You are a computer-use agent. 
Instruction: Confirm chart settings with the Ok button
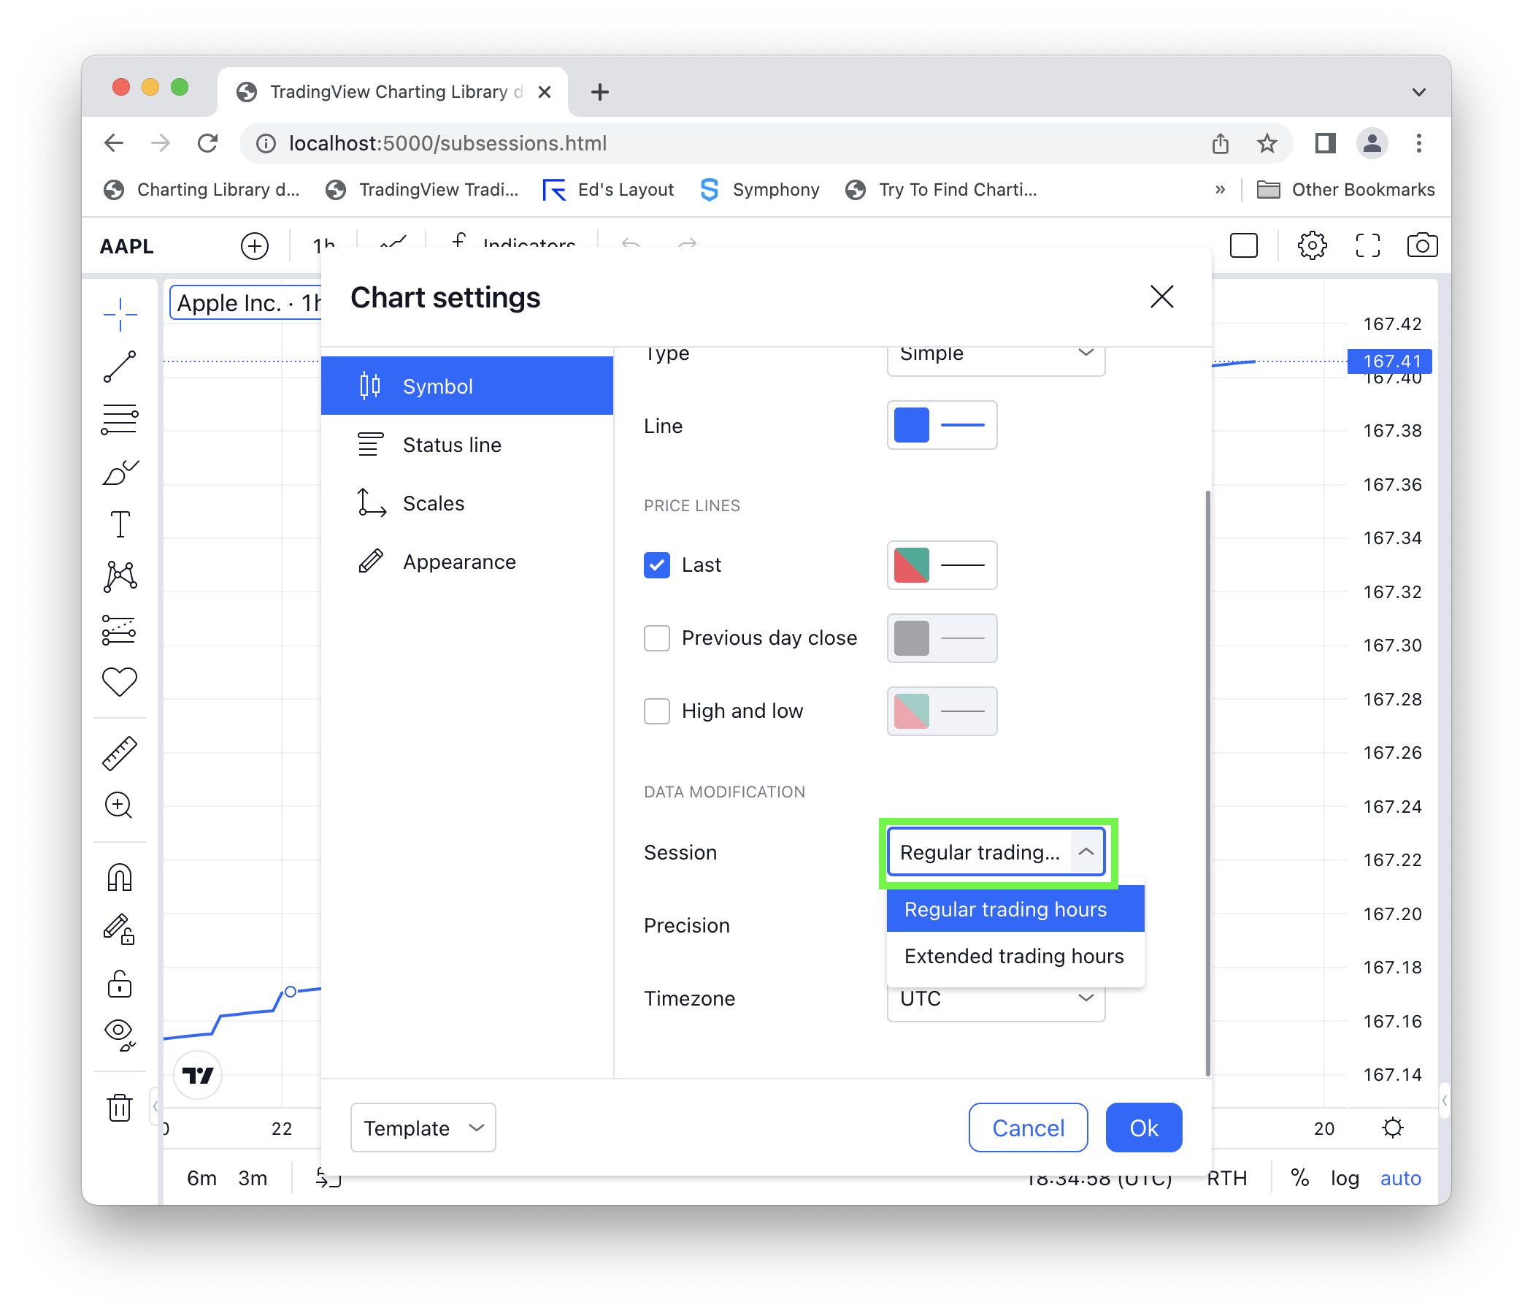click(1143, 1128)
